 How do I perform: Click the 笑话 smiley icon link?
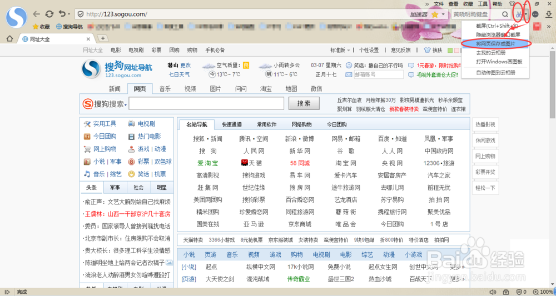point(131,174)
